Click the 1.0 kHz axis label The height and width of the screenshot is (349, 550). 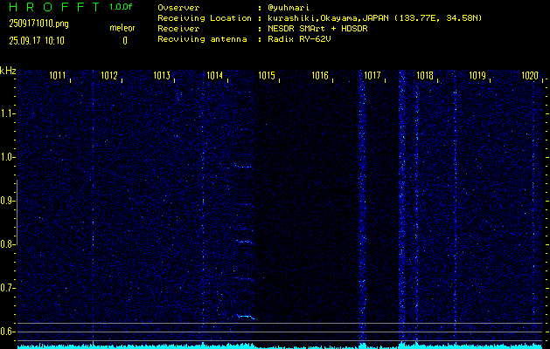click(x=7, y=157)
